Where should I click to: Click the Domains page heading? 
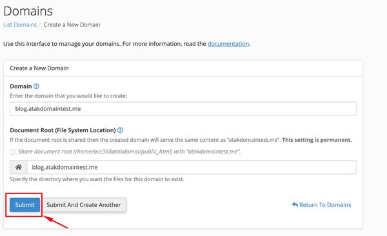coord(28,11)
